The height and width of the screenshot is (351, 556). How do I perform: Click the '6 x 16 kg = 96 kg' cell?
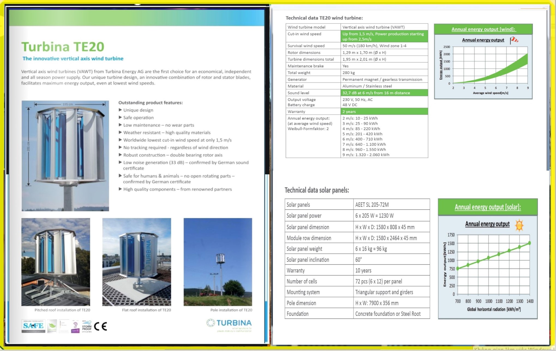click(392, 249)
